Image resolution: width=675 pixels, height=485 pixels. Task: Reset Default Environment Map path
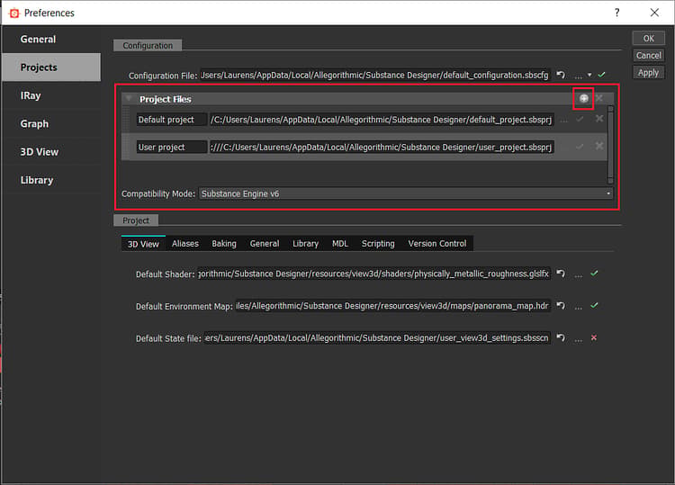pos(561,306)
